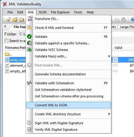This screenshot has width=134, height=137.
Task: Click the Transform XSL icon in the menu
Action: pos(29,19)
